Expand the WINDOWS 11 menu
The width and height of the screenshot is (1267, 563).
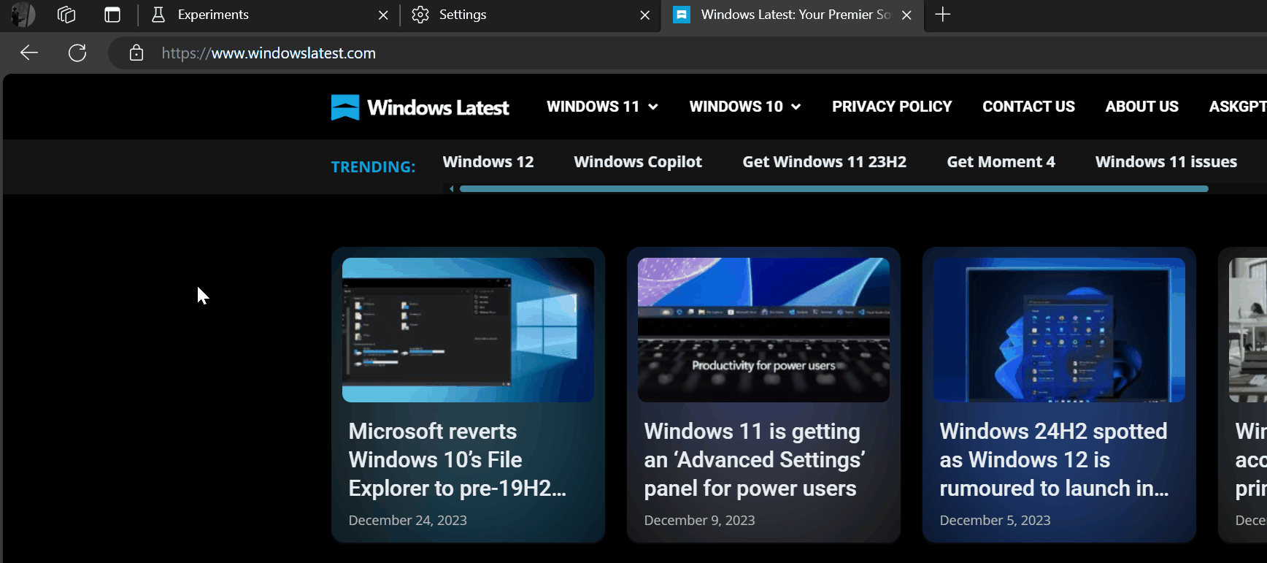tap(602, 107)
